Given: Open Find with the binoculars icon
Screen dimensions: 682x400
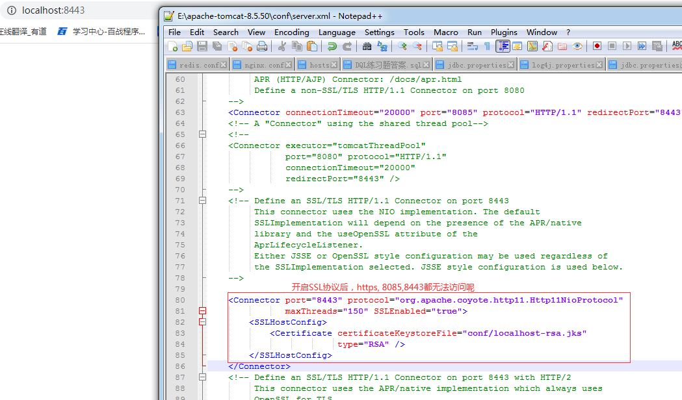Looking at the screenshot, I should coord(367,46).
